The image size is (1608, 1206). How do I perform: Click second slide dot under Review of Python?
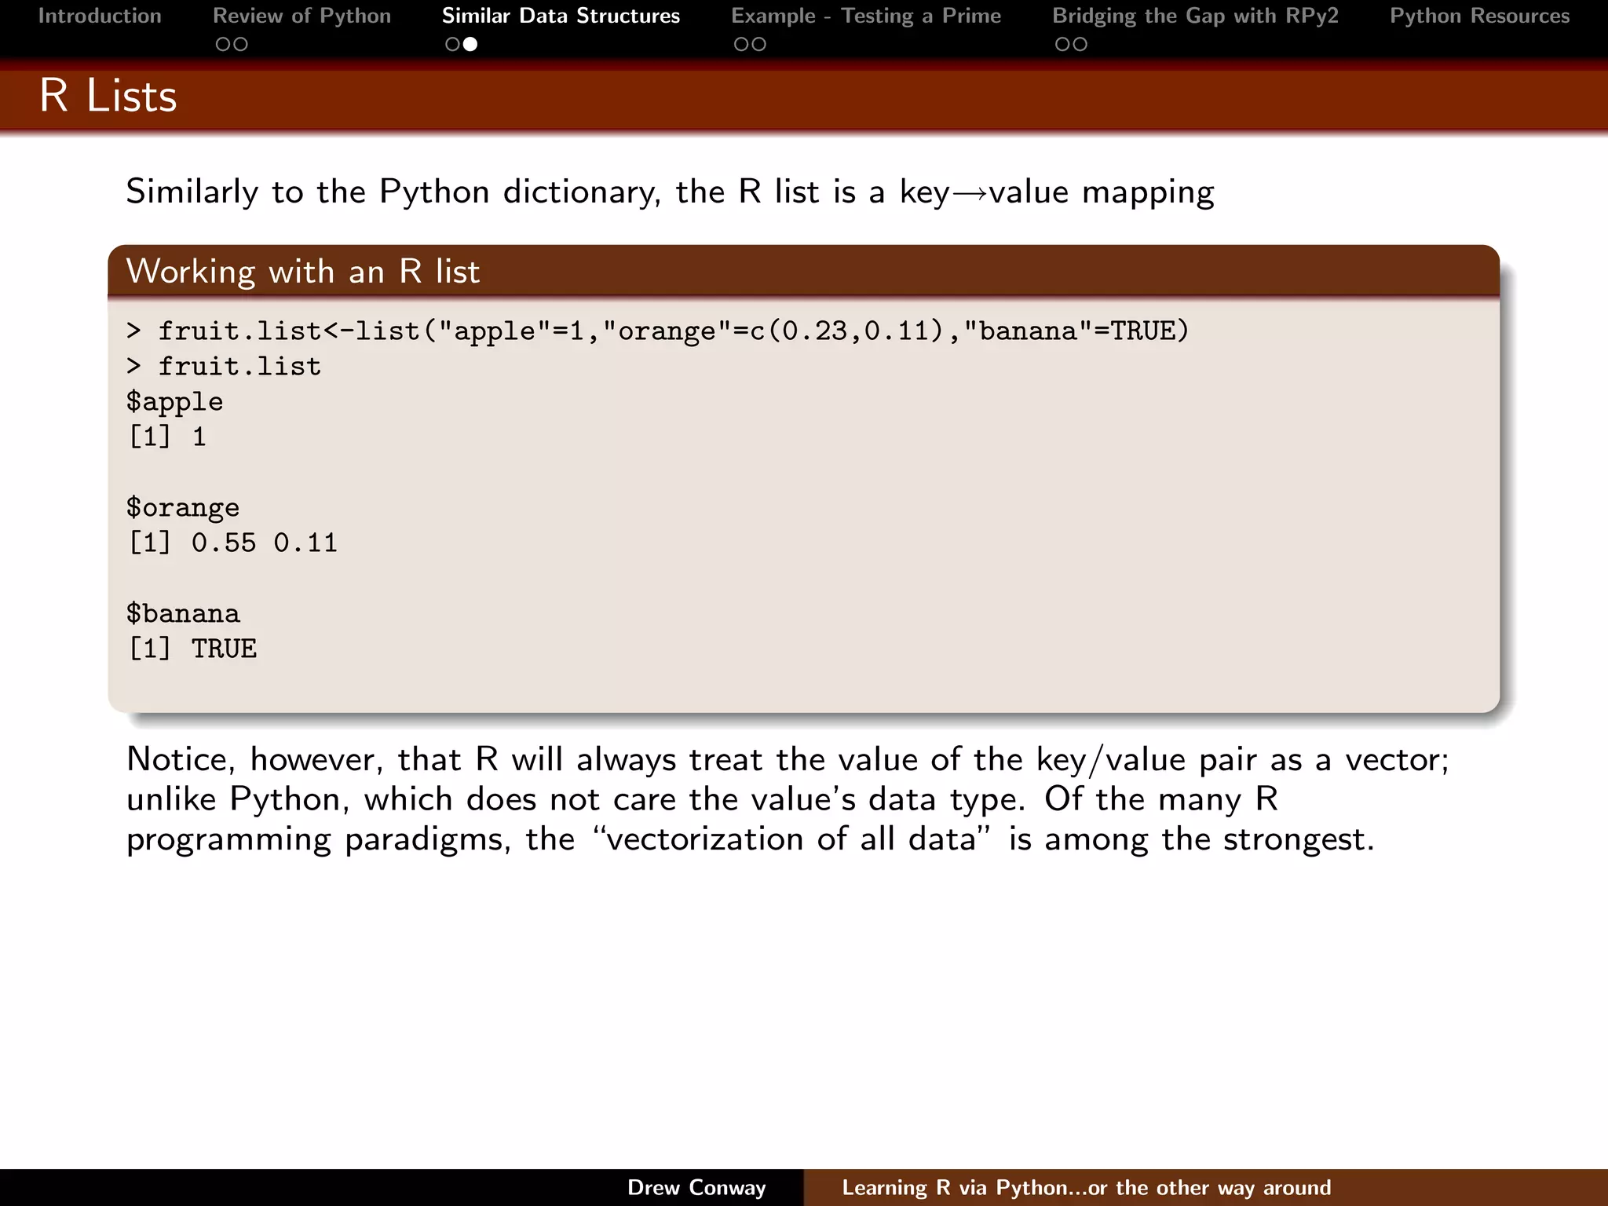[240, 45]
